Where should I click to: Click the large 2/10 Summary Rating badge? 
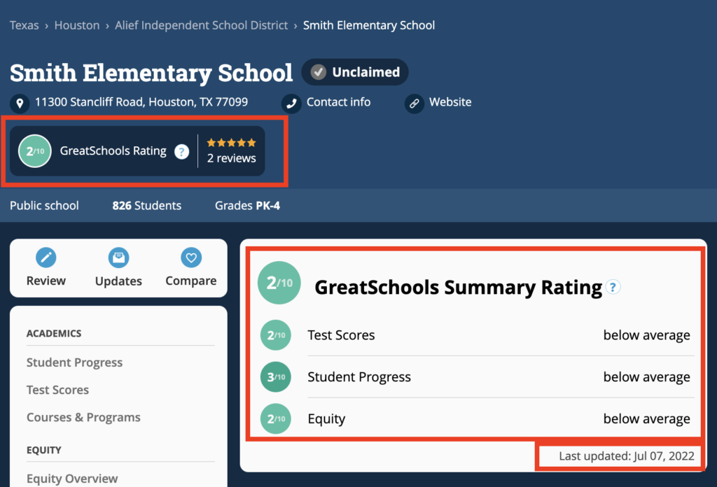279,283
